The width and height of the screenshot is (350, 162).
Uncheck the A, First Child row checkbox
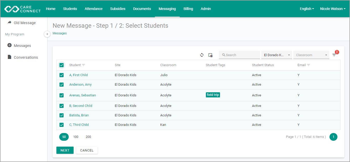tap(62, 75)
